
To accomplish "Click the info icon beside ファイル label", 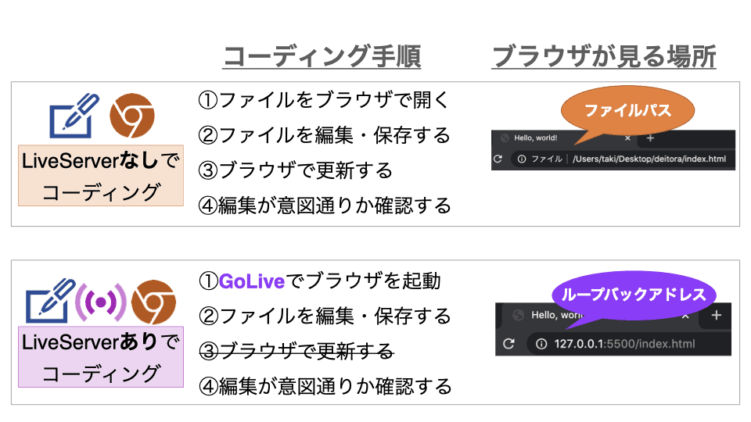I will (x=520, y=159).
